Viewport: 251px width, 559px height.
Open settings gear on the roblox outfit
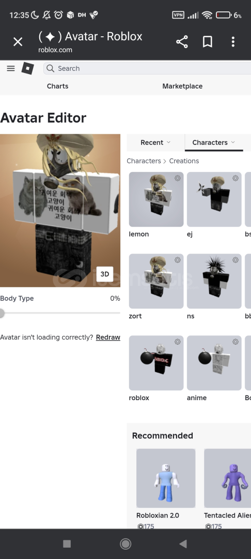(178, 342)
